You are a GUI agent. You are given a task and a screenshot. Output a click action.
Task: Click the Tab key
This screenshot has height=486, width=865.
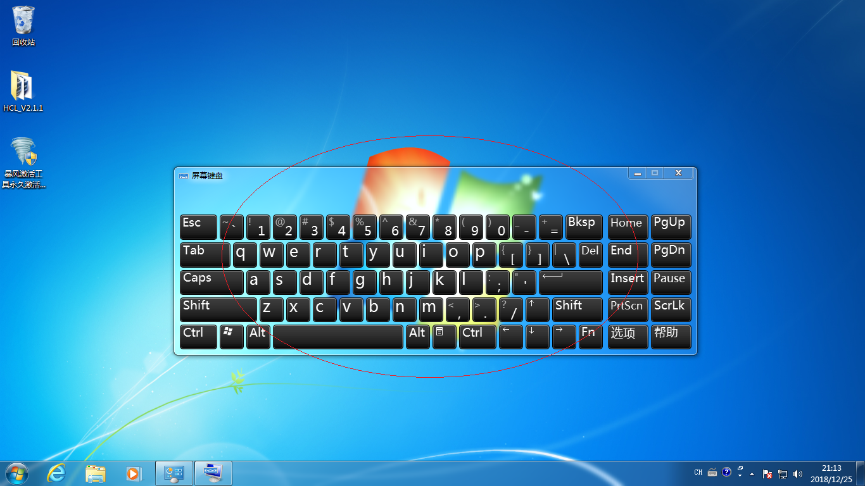coord(205,255)
